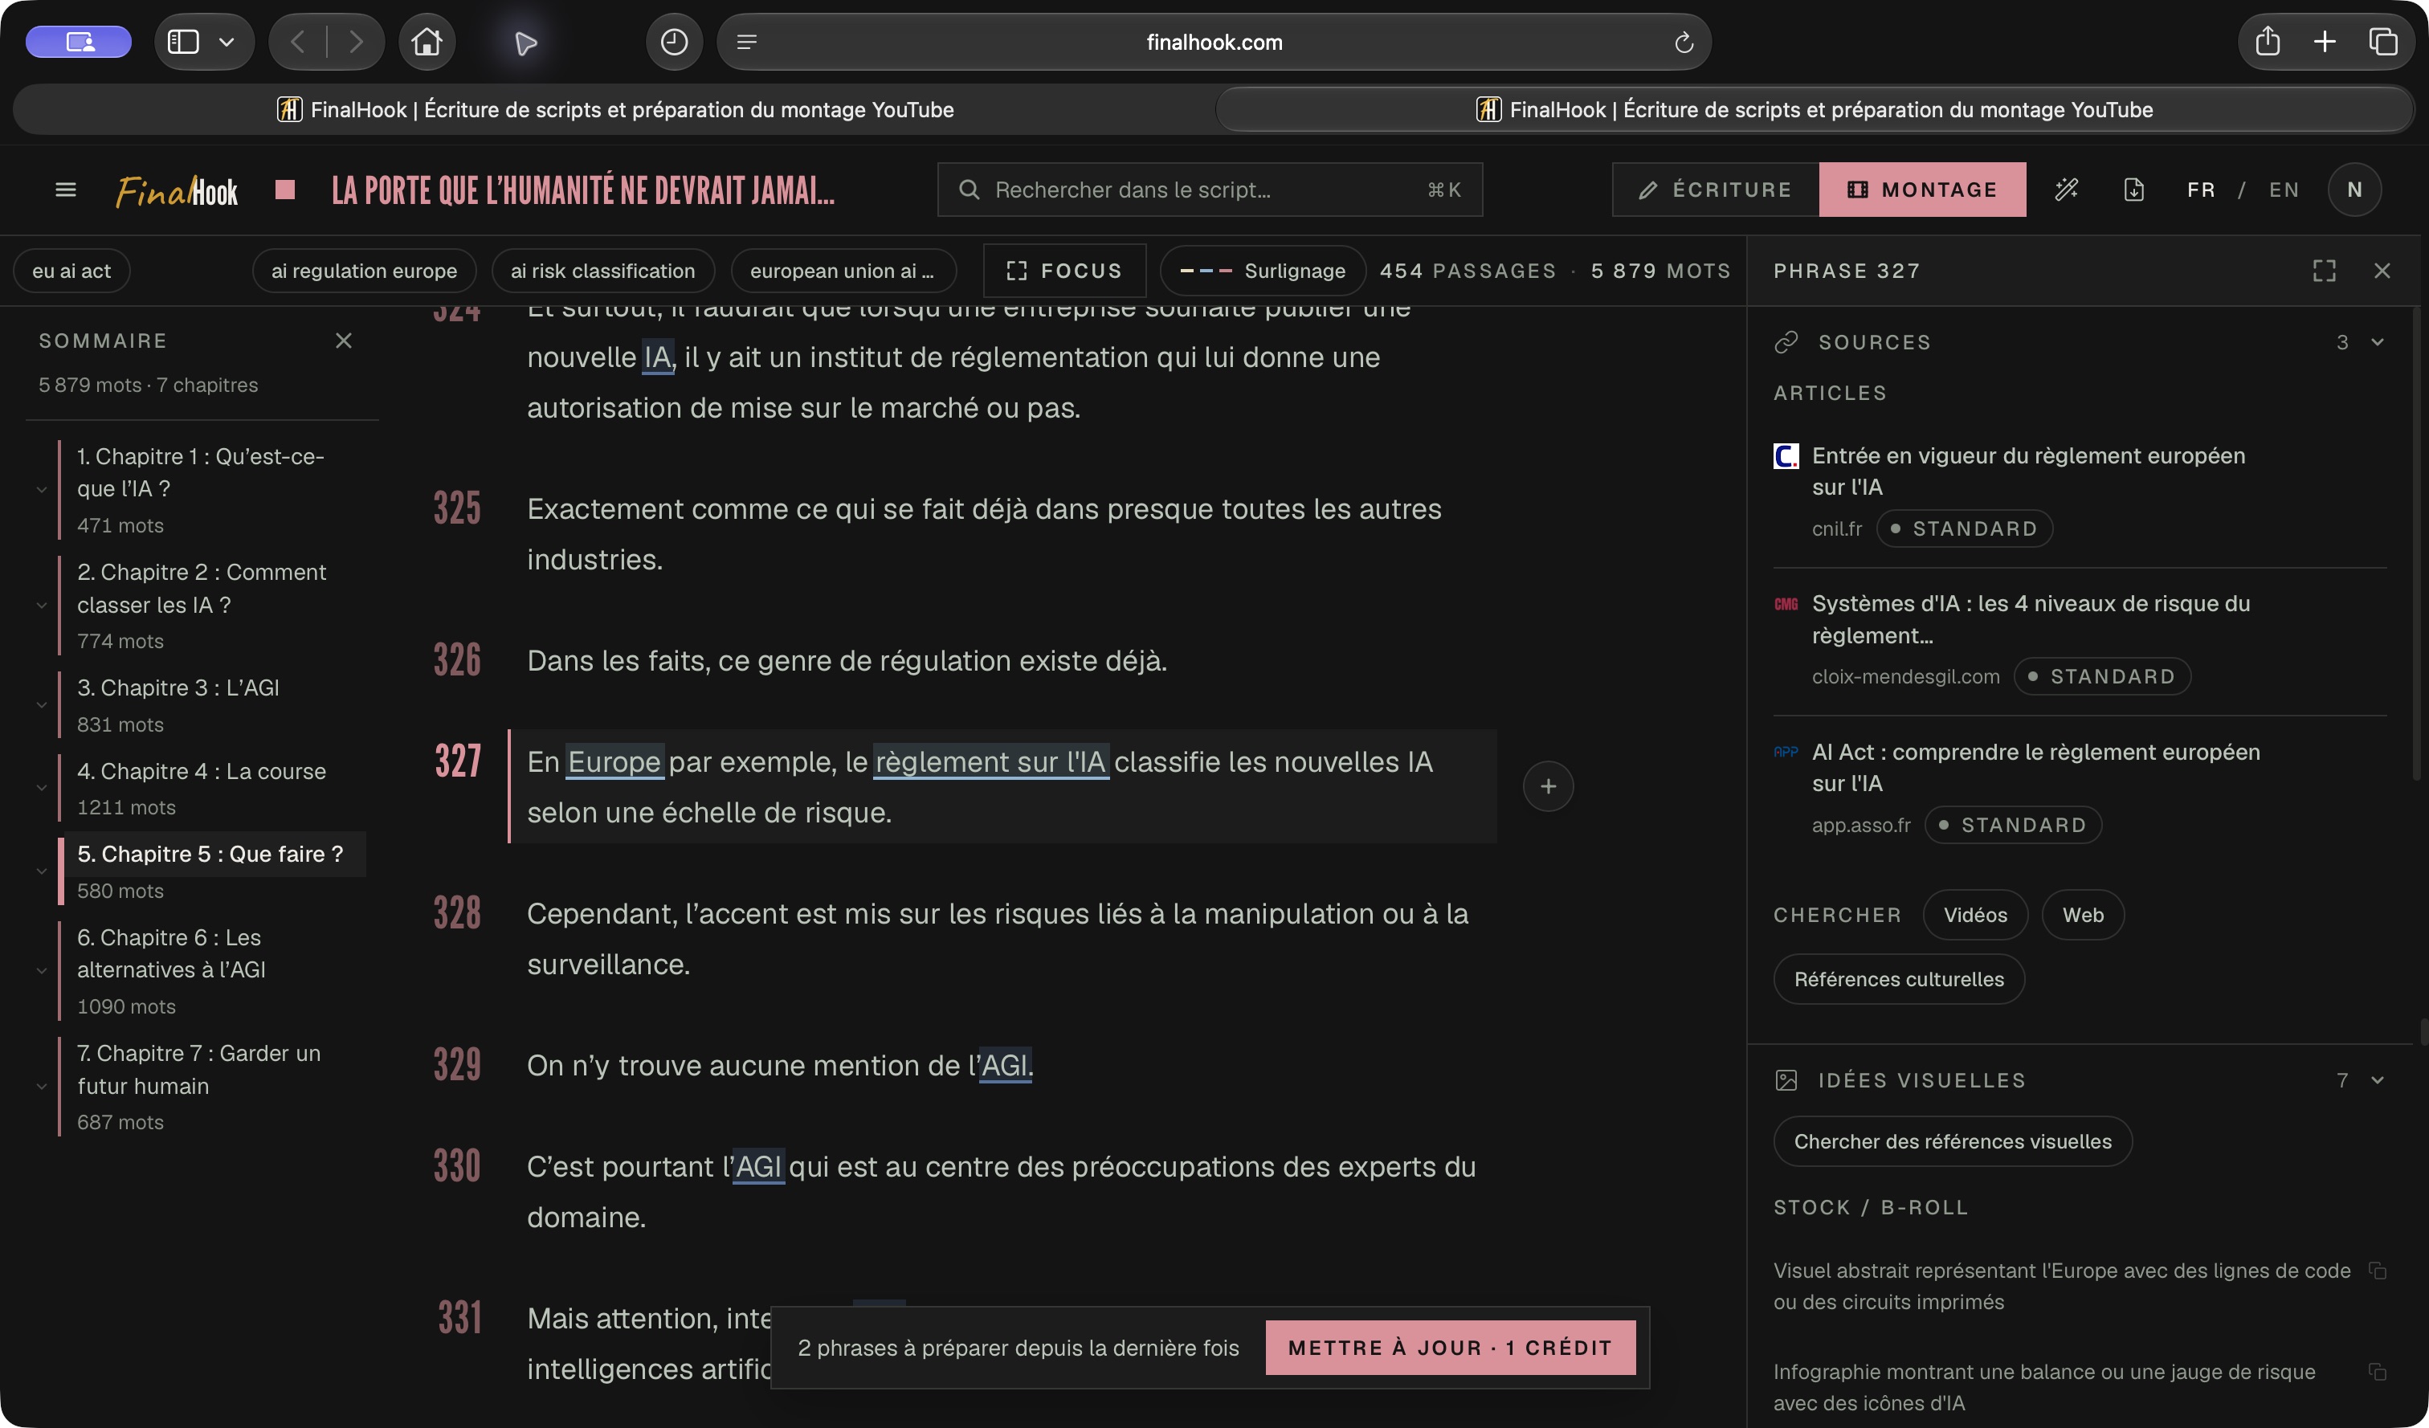Click the pointer icon in browser toolbar
This screenshot has width=2429, height=1428.
(x=525, y=43)
